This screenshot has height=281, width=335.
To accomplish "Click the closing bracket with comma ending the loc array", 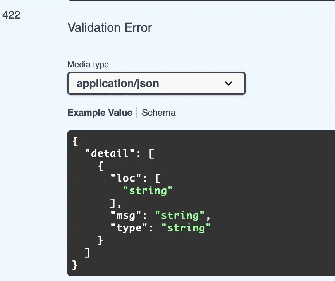I will click(x=115, y=203).
